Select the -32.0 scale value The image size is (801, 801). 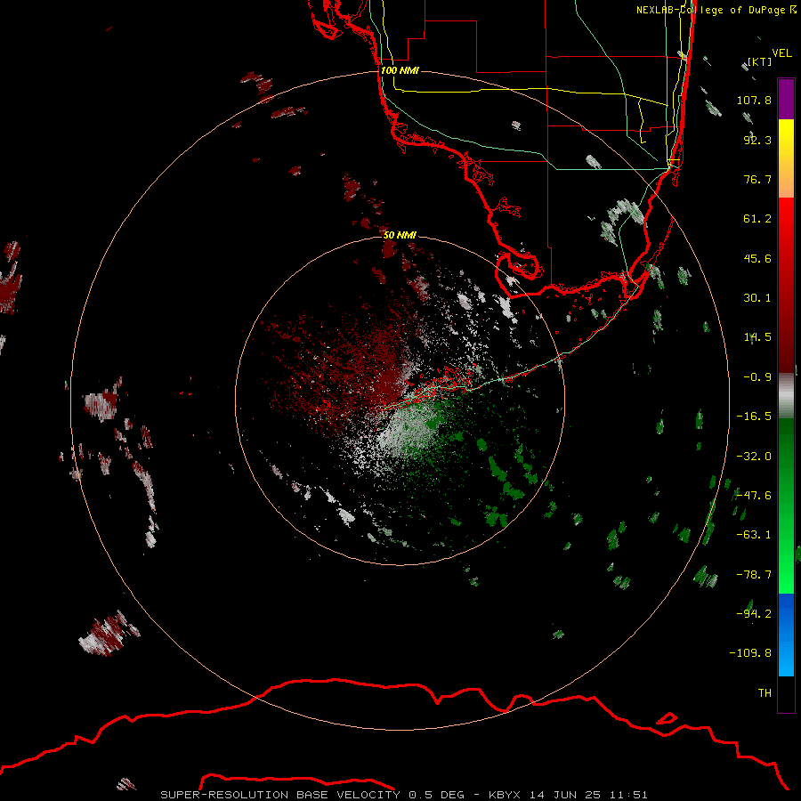pos(754,457)
